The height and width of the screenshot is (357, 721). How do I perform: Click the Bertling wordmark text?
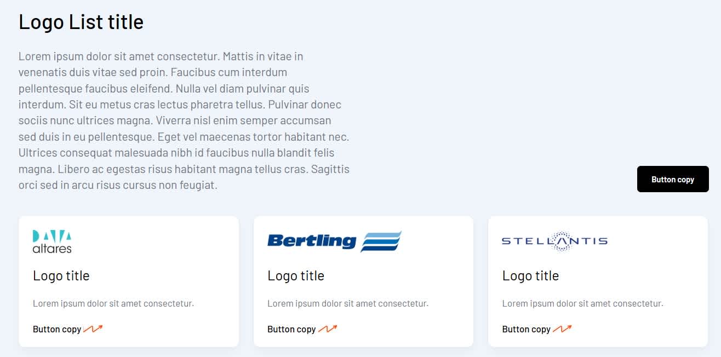(x=312, y=240)
